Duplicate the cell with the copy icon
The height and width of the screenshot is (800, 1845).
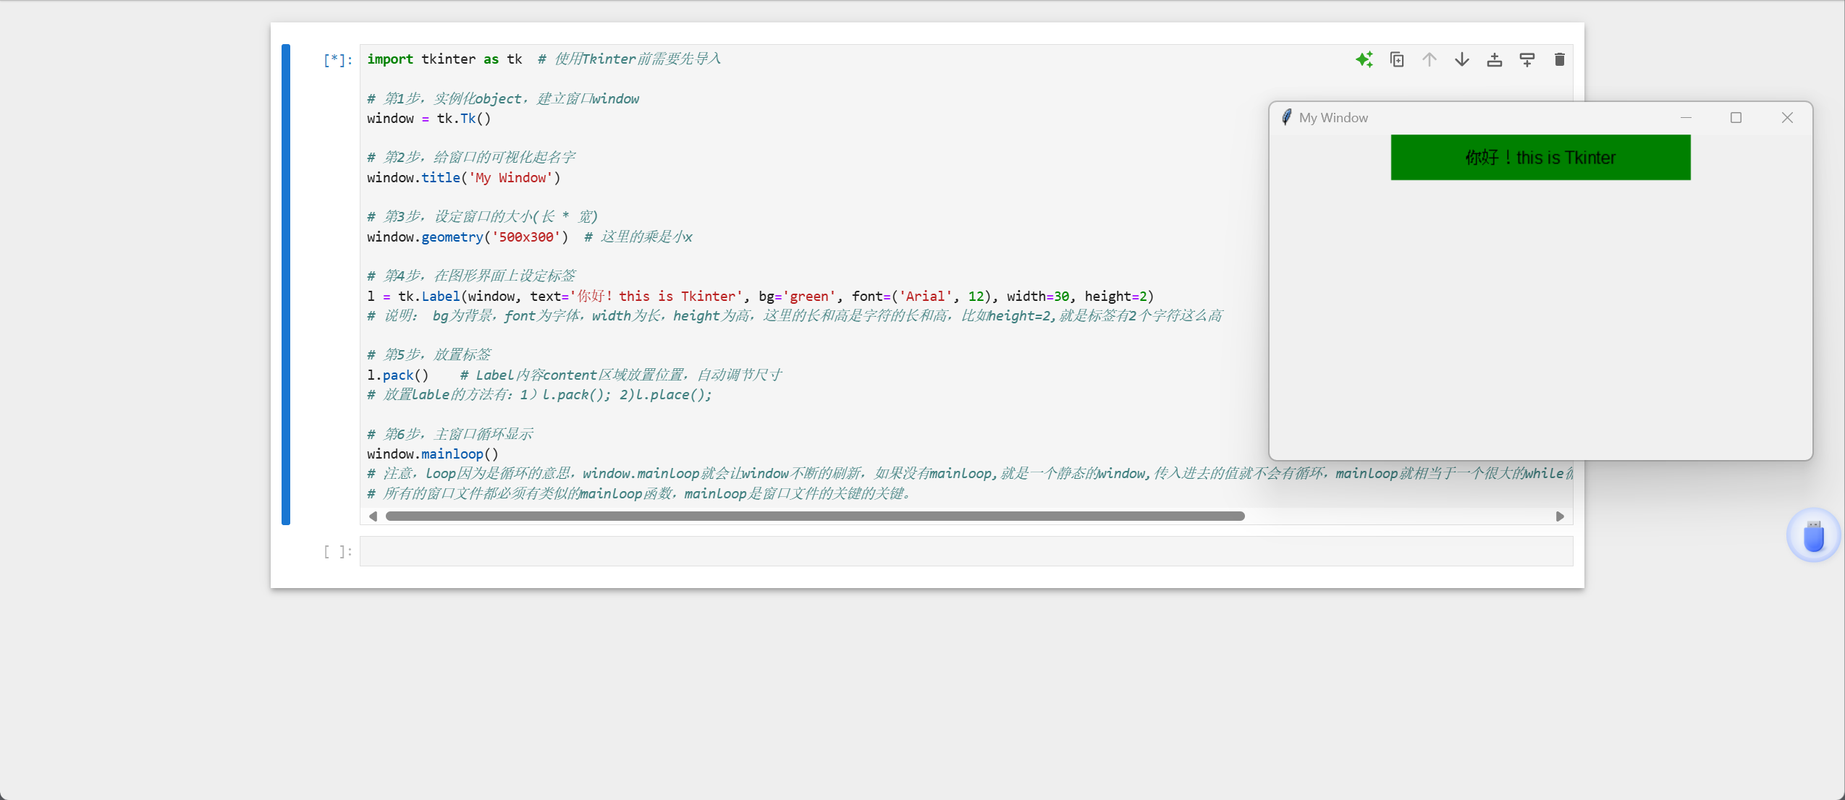pyautogui.click(x=1397, y=59)
